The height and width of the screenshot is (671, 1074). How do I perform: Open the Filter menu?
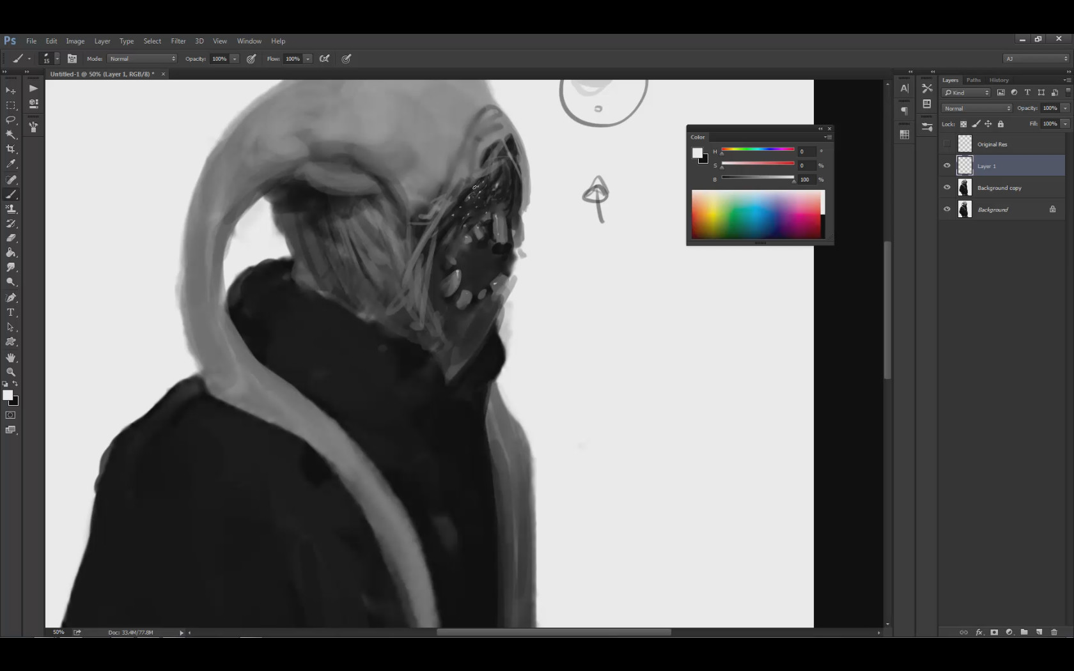tap(178, 41)
